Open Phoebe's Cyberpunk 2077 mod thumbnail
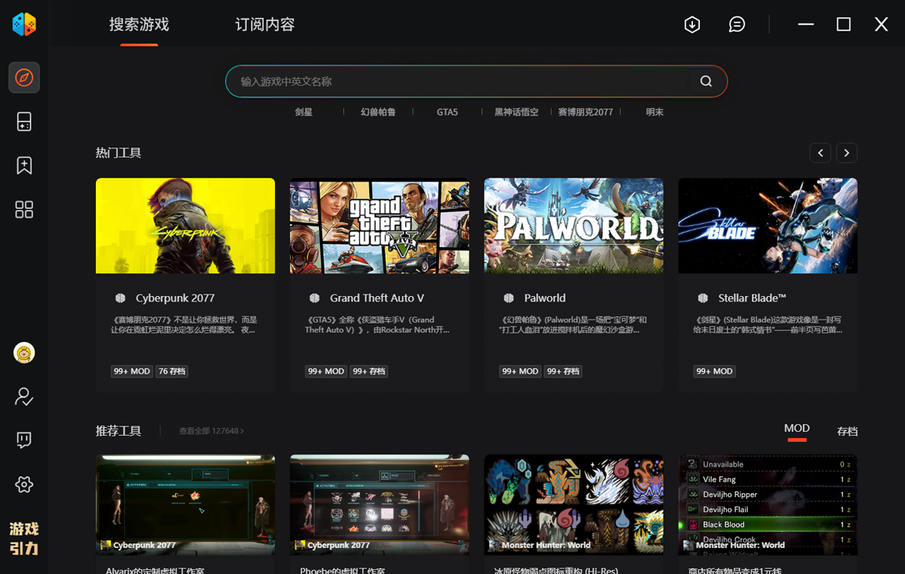This screenshot has height=574, width=905. 379,505
